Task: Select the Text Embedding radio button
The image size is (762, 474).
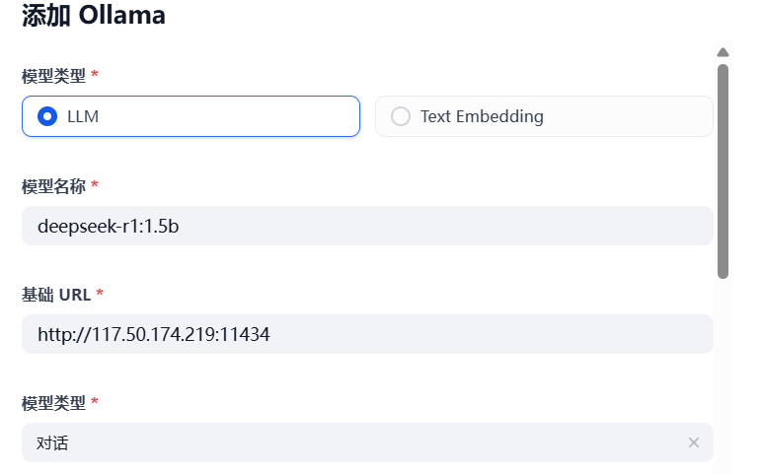Action: coord(401,116)
